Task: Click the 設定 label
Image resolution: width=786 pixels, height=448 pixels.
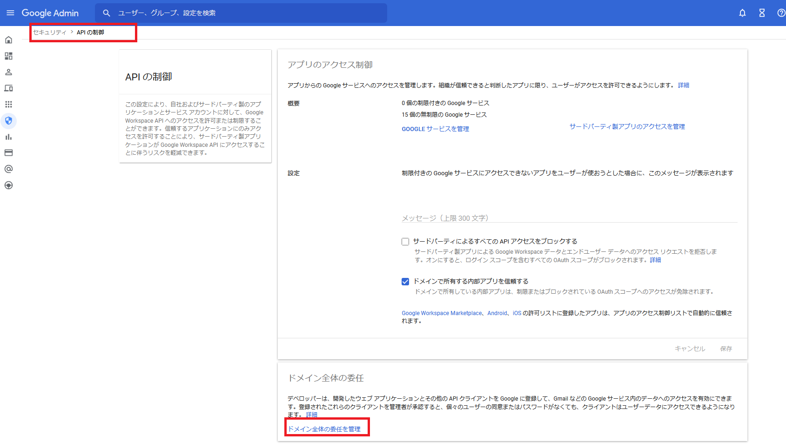Action: click(x=294, y=173)
